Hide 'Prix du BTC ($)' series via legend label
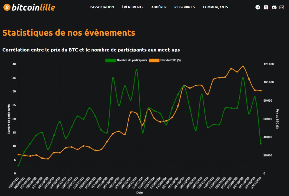Viewport: 289px width, 196px height. coord(171,60)
